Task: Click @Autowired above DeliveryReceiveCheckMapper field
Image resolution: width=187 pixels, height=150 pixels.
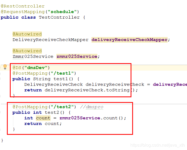Action: coord(27,34)
